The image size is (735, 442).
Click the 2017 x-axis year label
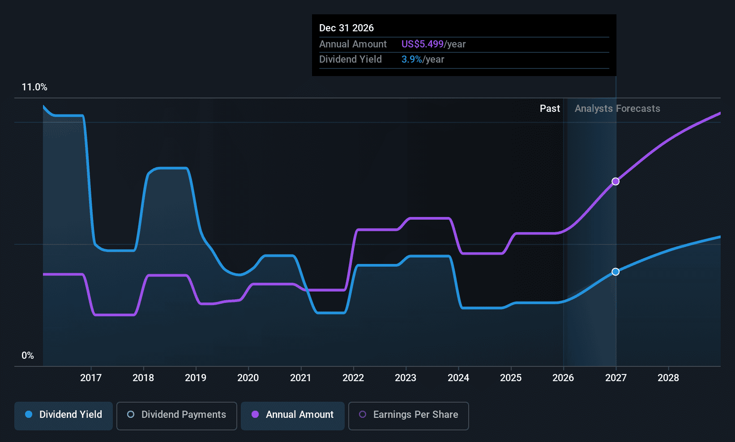[x=91, y=378]
